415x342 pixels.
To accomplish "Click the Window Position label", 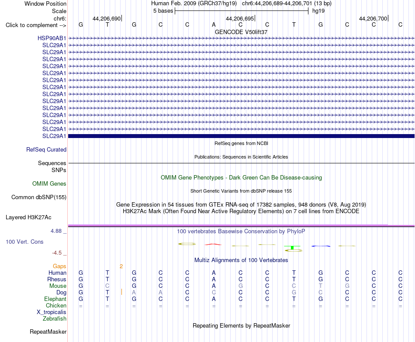I will [x=45, y=3].
